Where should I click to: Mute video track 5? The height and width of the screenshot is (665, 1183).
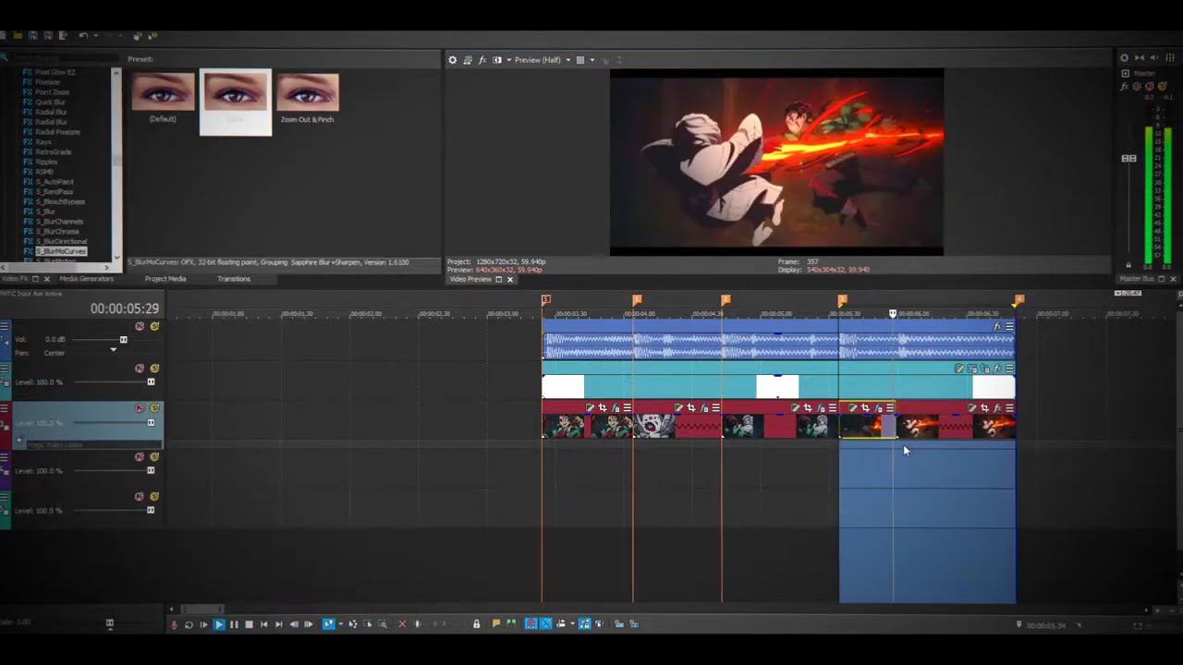point(140,497)
